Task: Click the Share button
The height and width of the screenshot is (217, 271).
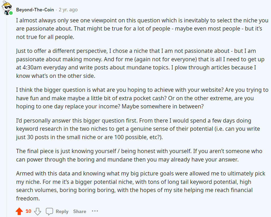Action: (80, 211)
